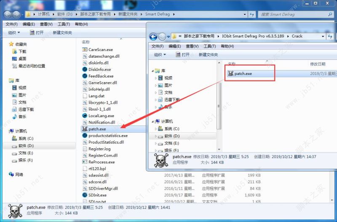Collapse 库 tree node in Crack window
The image size is (337, 222).
tap(152, 71)
